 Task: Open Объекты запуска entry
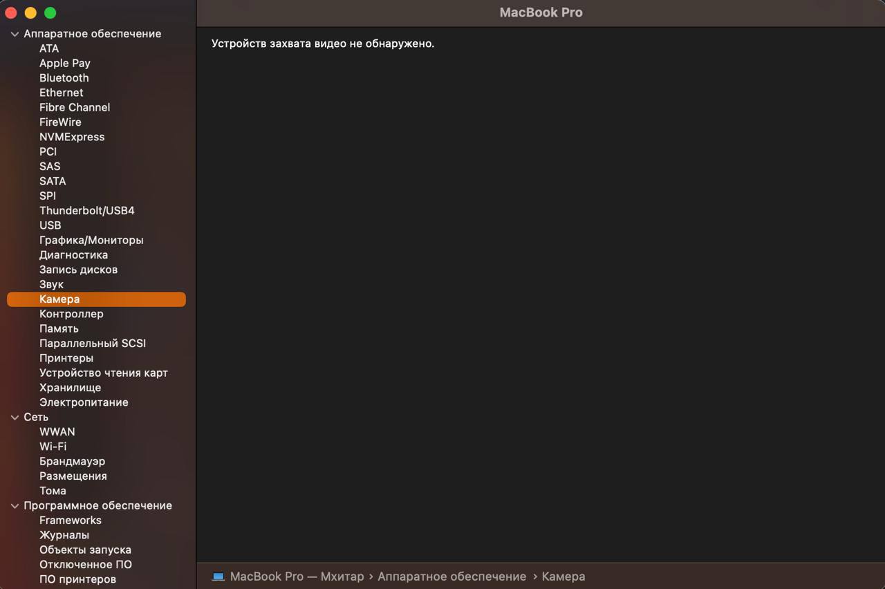(x=85, y=550)
